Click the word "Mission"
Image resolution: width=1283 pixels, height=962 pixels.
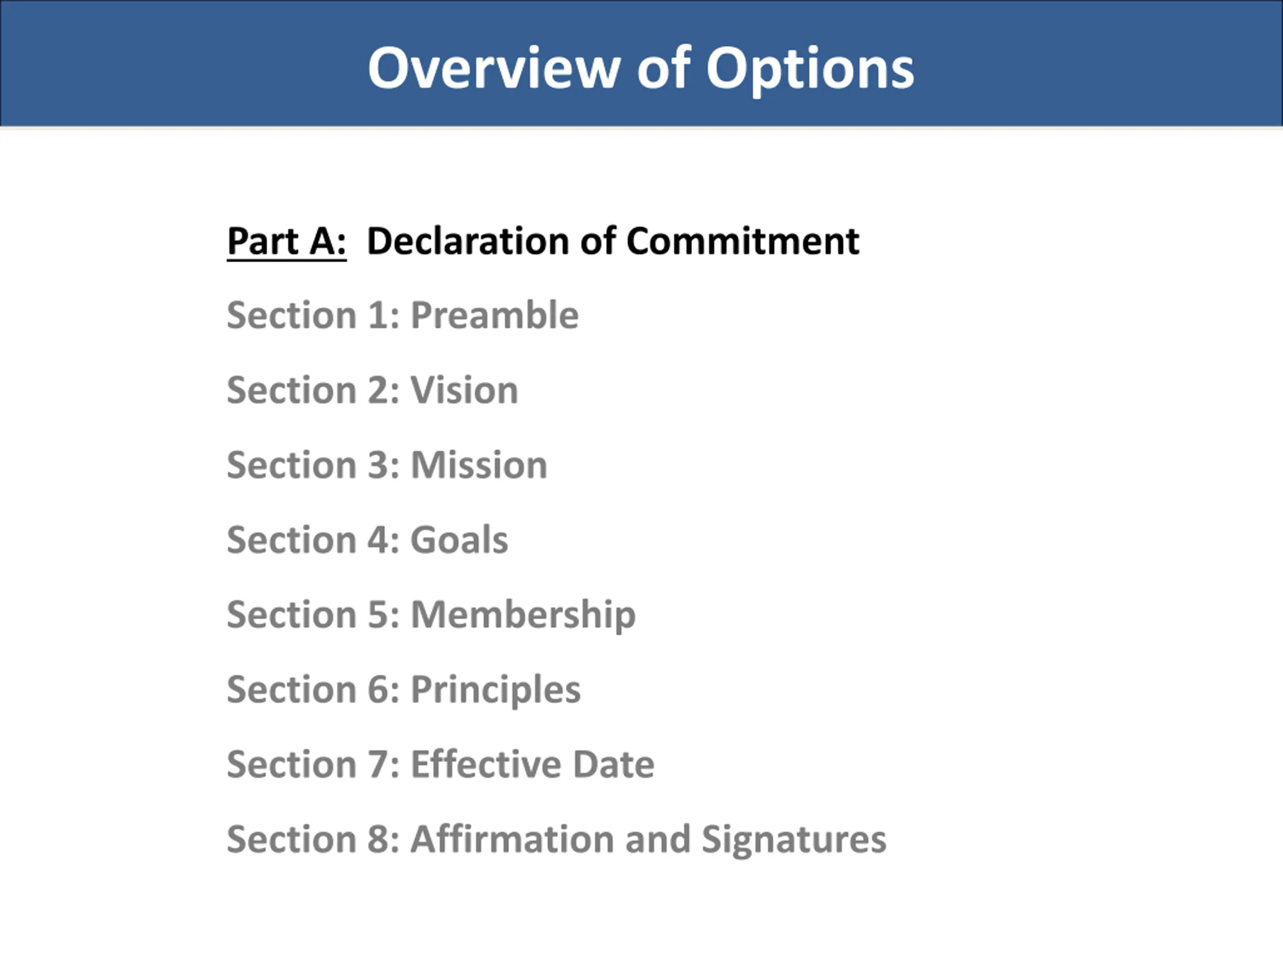tap(479, 465)
